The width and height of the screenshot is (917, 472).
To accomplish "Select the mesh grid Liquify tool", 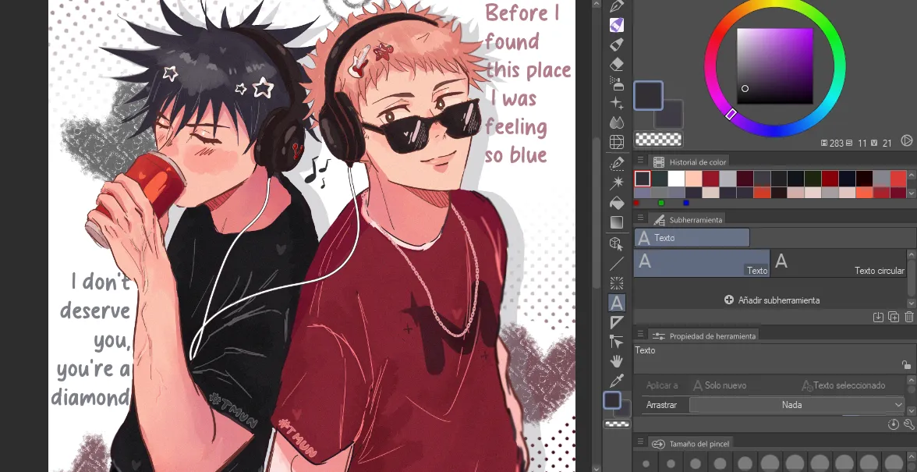I will 616,142.
